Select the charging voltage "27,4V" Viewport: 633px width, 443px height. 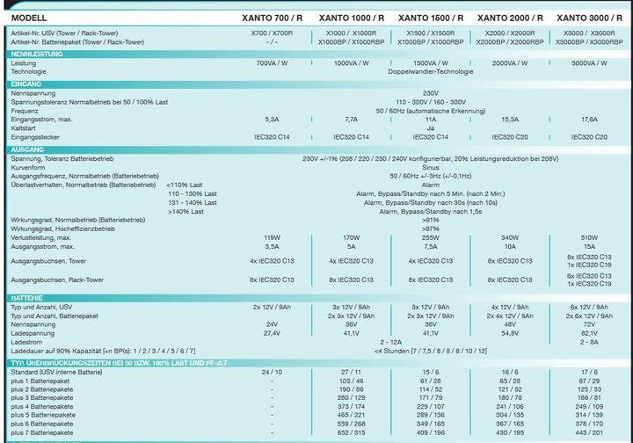(272, 333)
